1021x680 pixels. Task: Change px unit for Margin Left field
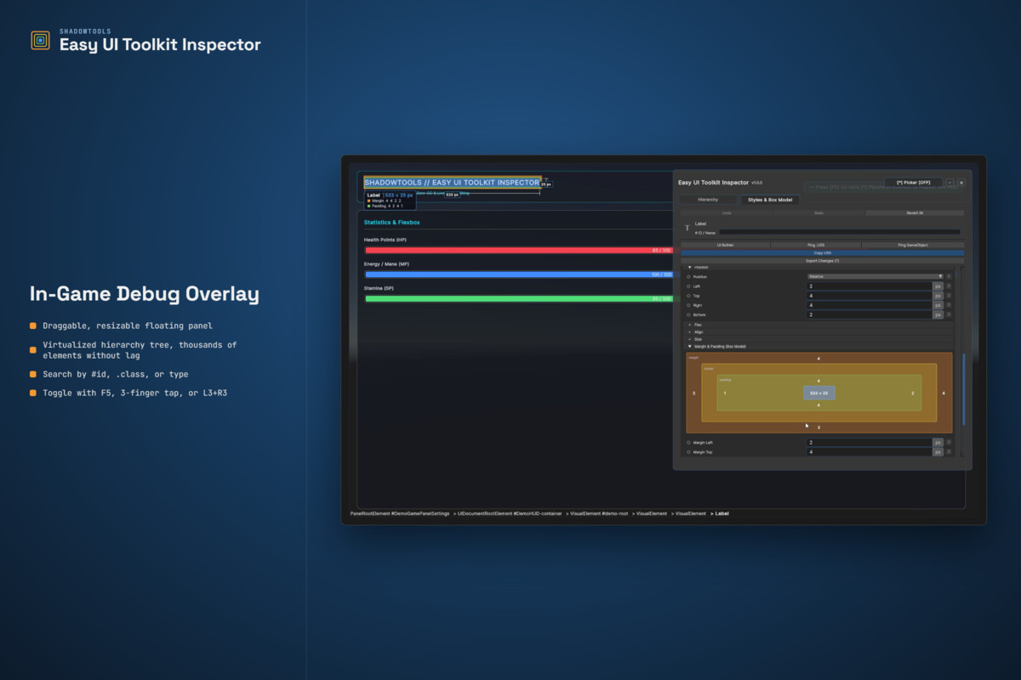click(938, 443)
